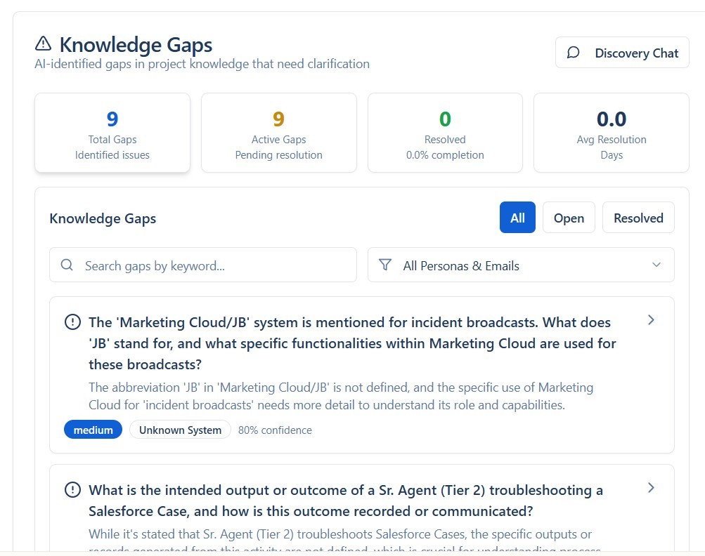Click the Active Gaps card
This screenshot has height=556, width=705.
[279, 133]
